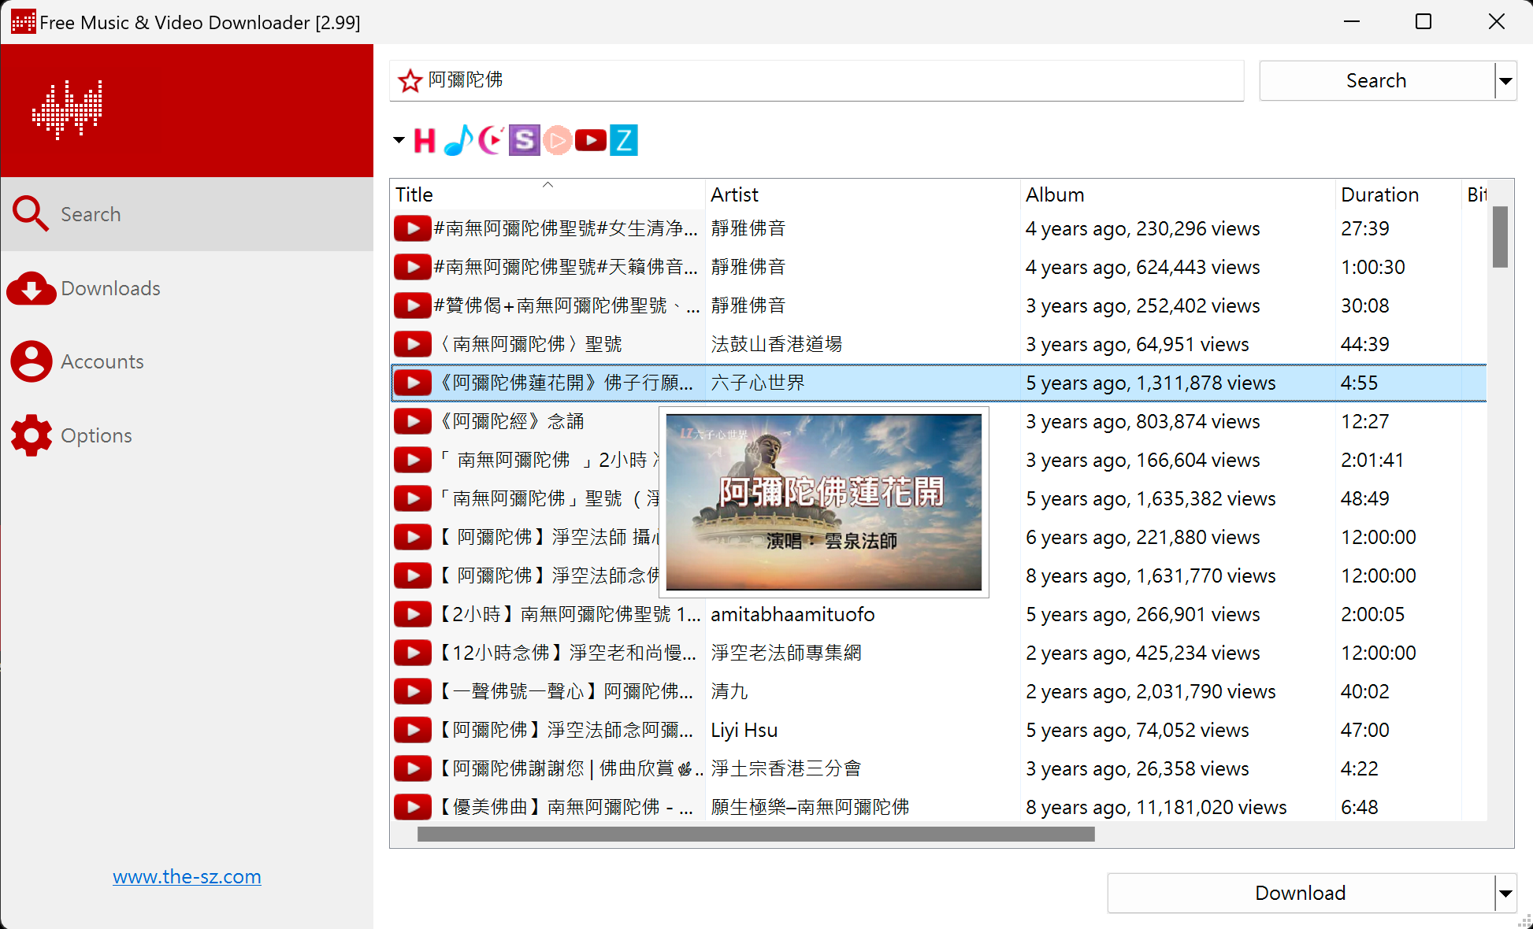Screen dimensions: 1533x929
Task: Select the purple S source icon
Action: tap(524, 141)
